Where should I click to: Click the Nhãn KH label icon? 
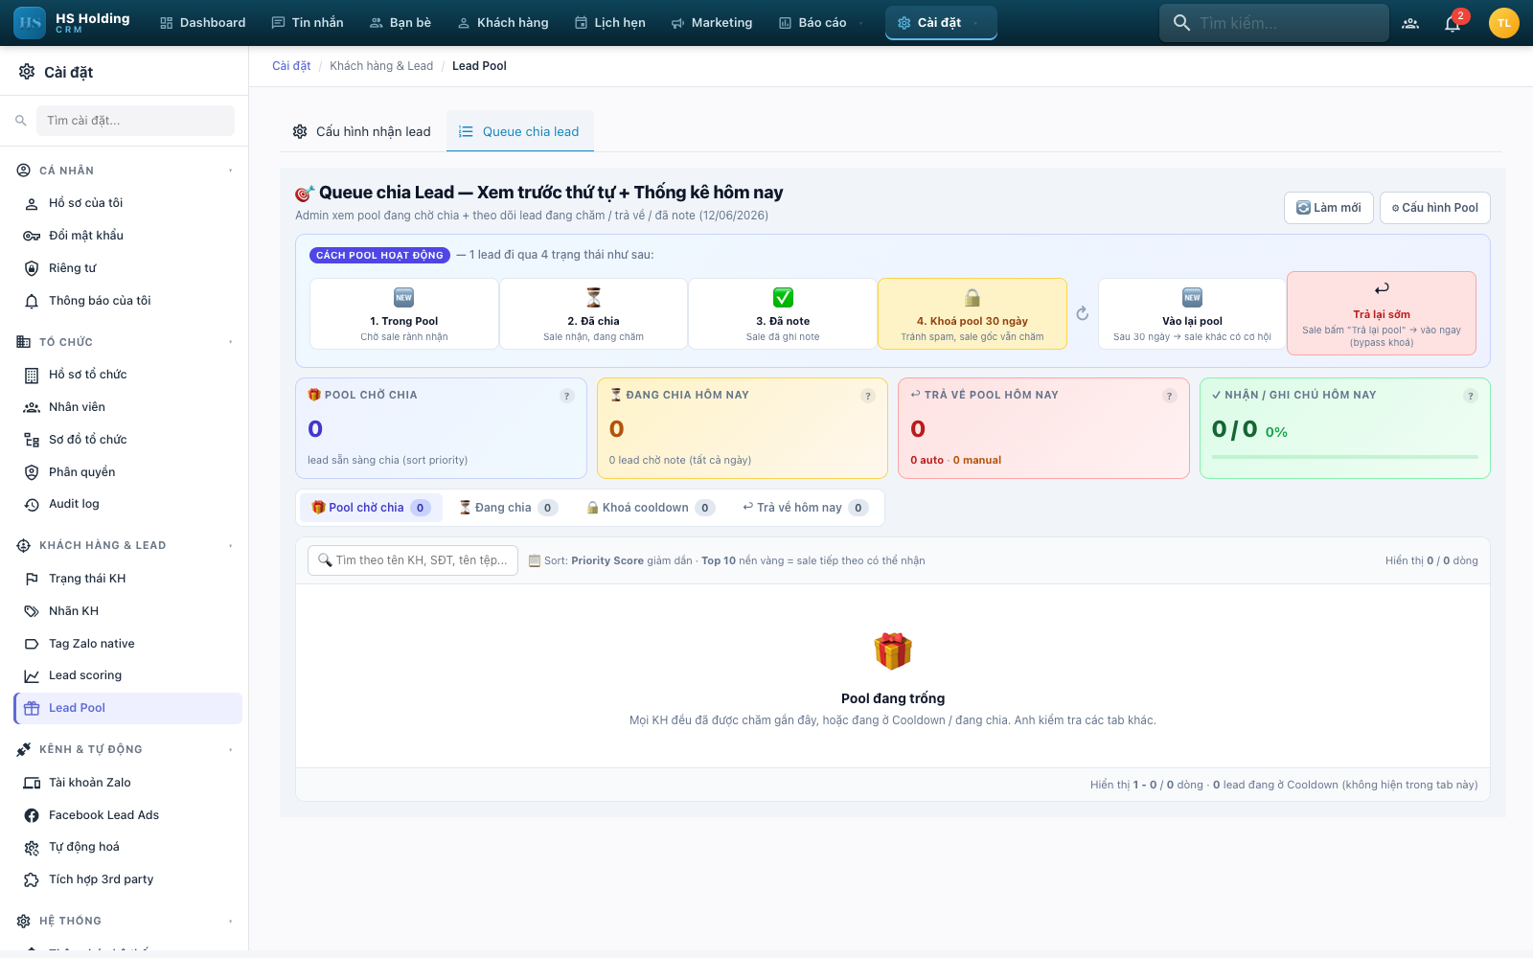(32, 611)
